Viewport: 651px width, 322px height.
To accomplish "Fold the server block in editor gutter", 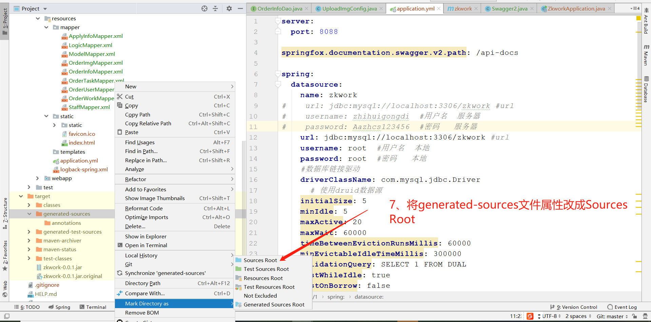I will [278, 21].
